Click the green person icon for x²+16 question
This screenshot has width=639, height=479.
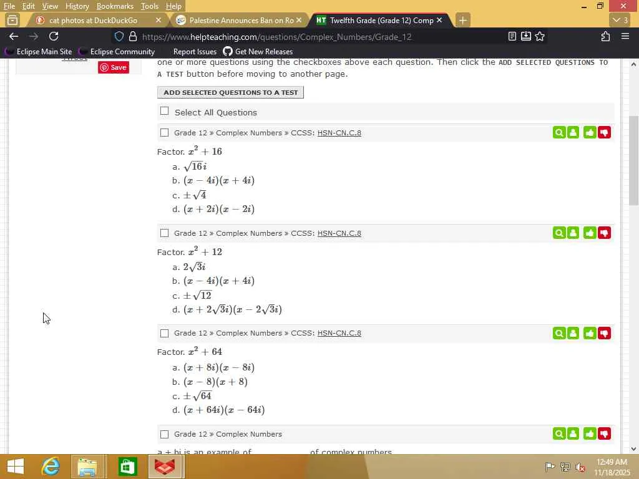[573, 133]
